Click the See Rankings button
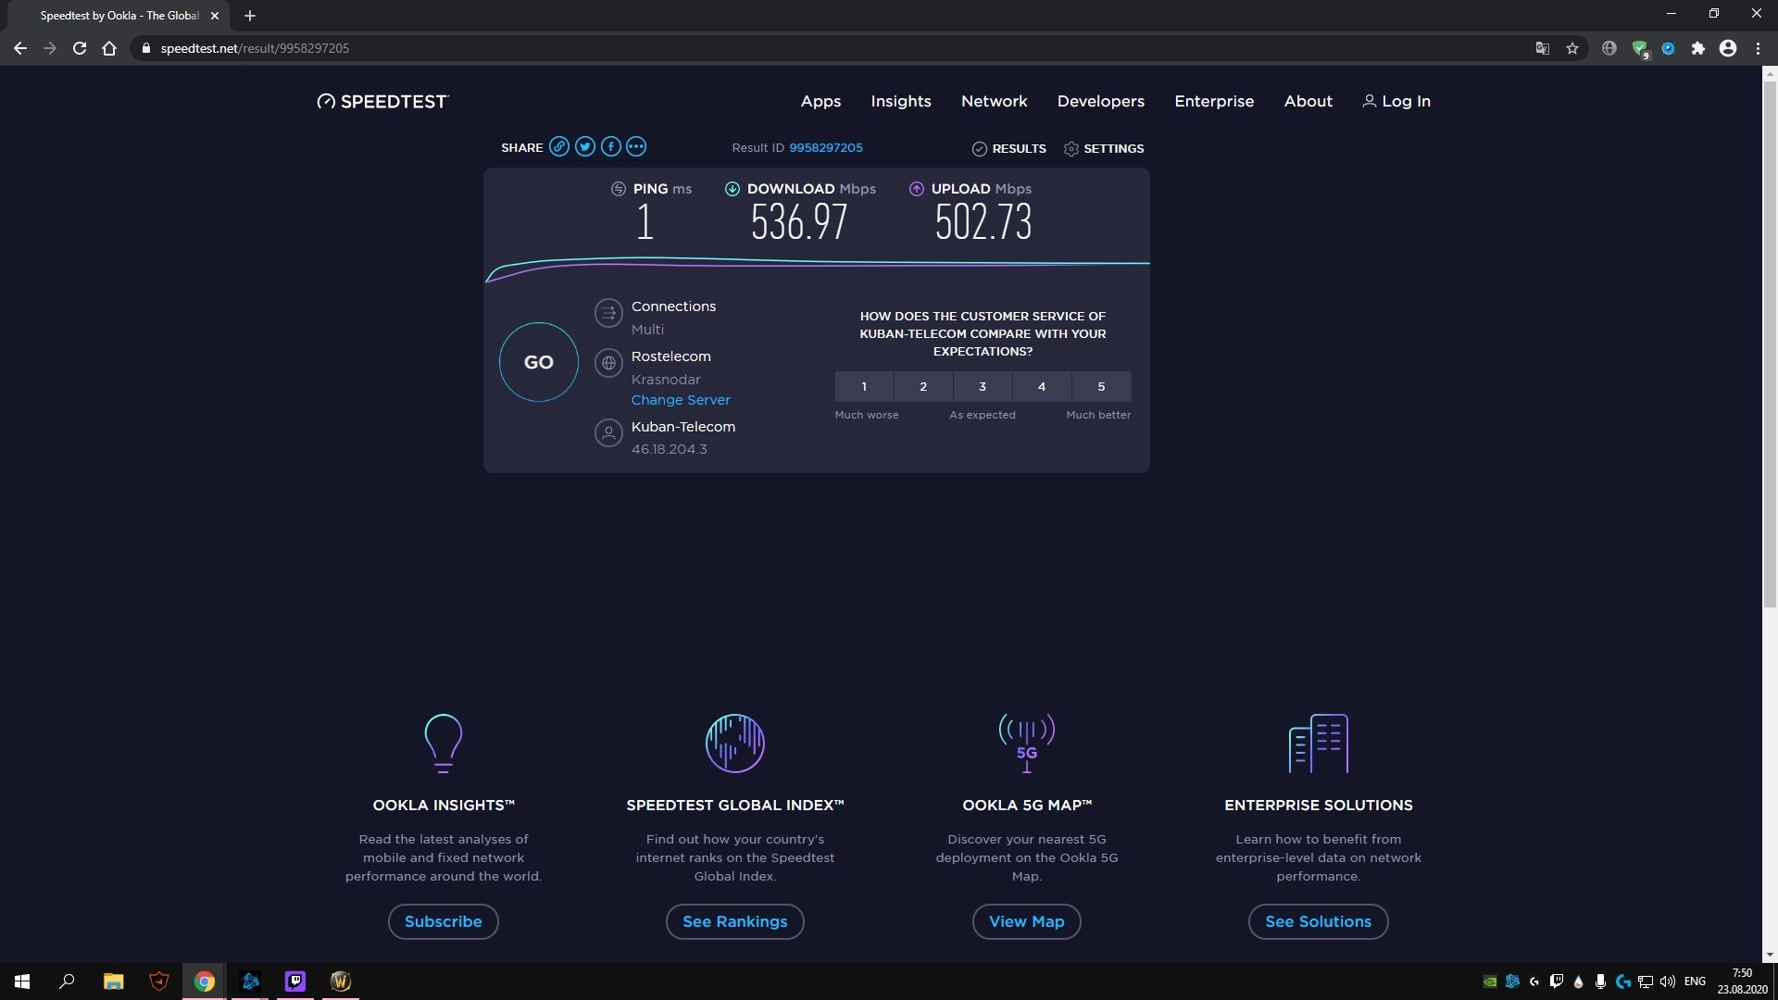Screen dimensions: 1778x1000 pyautogui.click(x=734, y=922)
